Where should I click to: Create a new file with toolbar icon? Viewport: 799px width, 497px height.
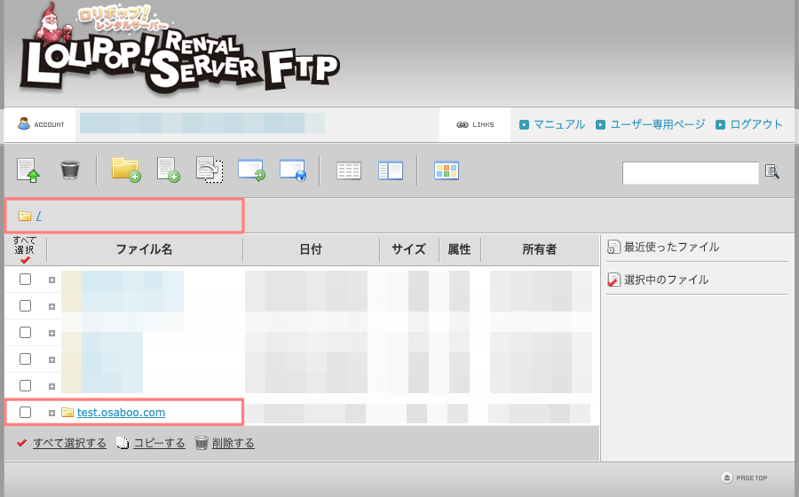[168, 170]
